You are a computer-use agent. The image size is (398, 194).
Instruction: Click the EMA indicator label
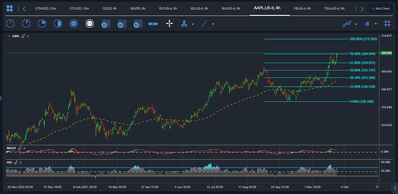coord(16,36)
